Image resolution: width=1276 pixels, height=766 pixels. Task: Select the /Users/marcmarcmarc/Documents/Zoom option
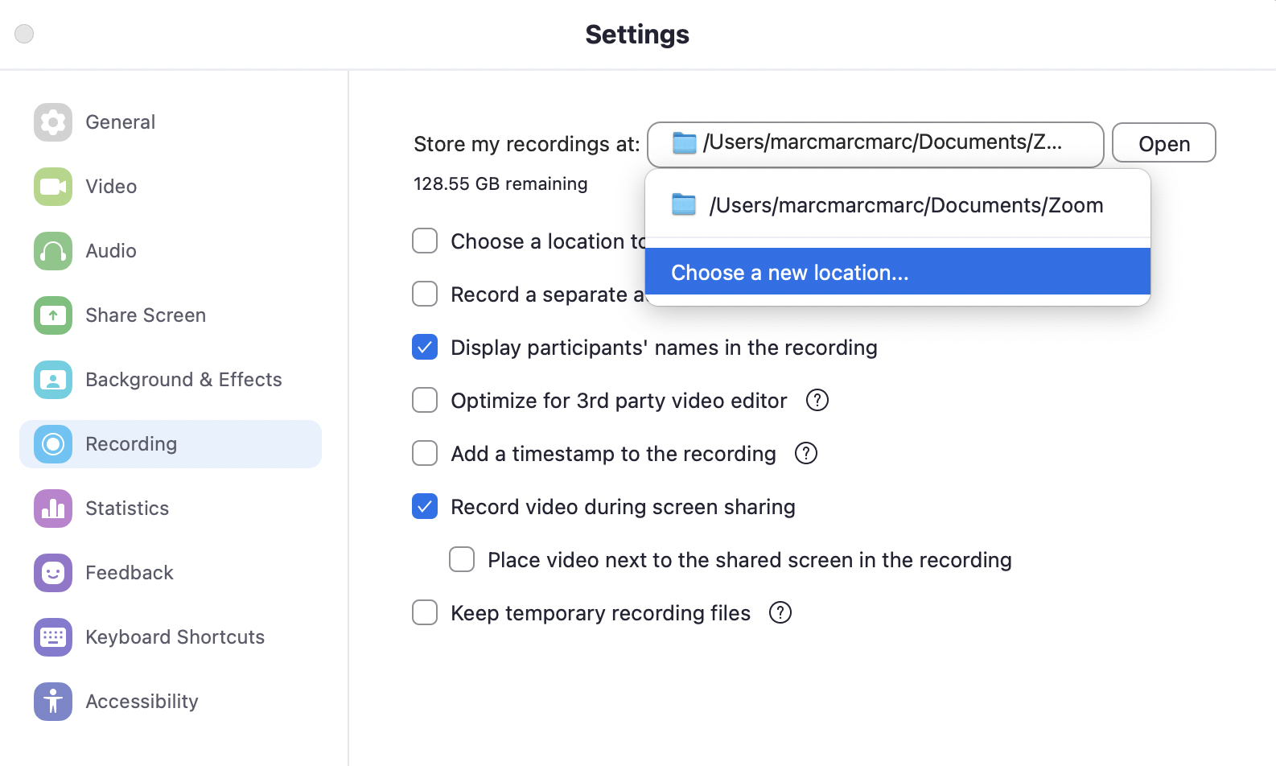(898, 205)
